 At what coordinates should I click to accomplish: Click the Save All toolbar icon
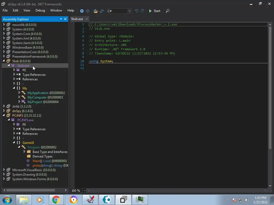[102, 11]
